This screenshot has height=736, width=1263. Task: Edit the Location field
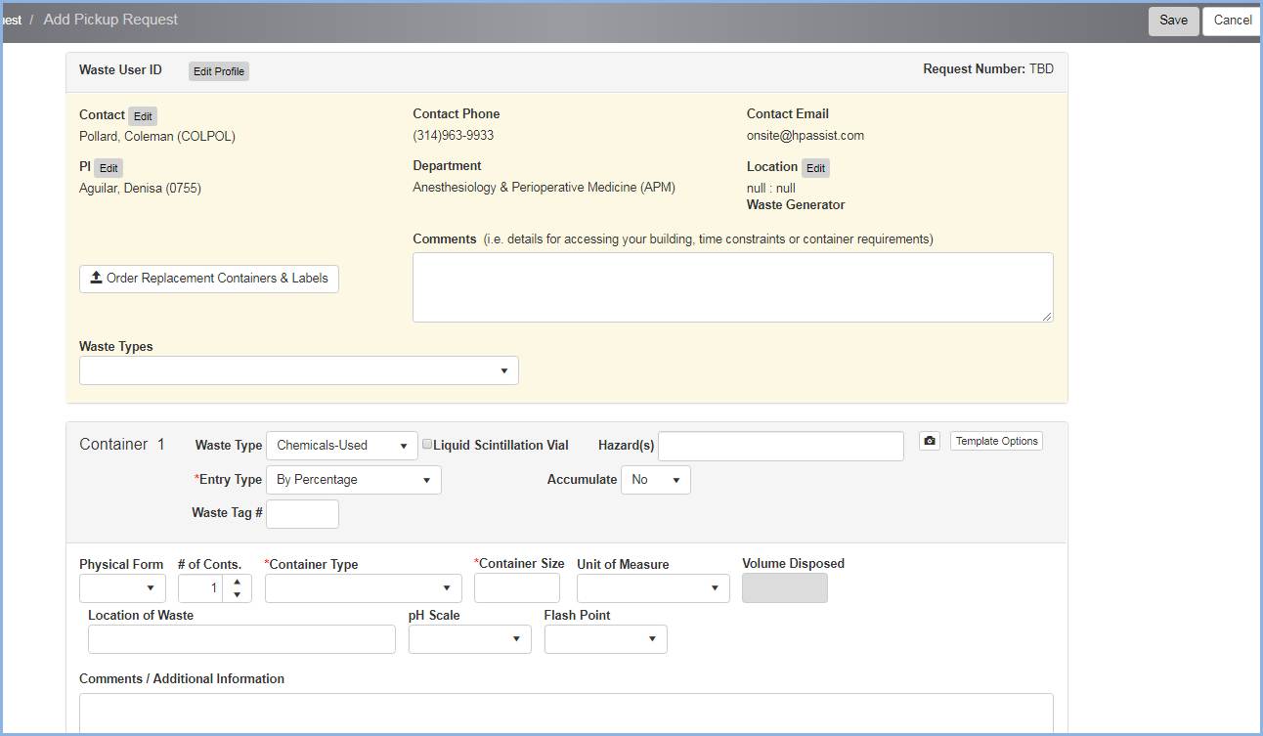click(815, 168)
